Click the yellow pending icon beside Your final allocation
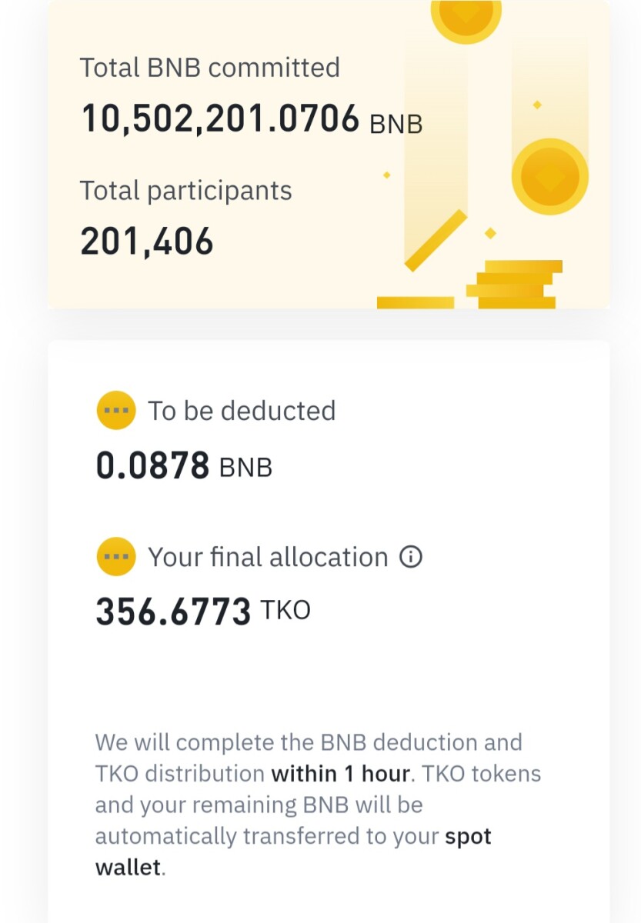 point(116,556)
